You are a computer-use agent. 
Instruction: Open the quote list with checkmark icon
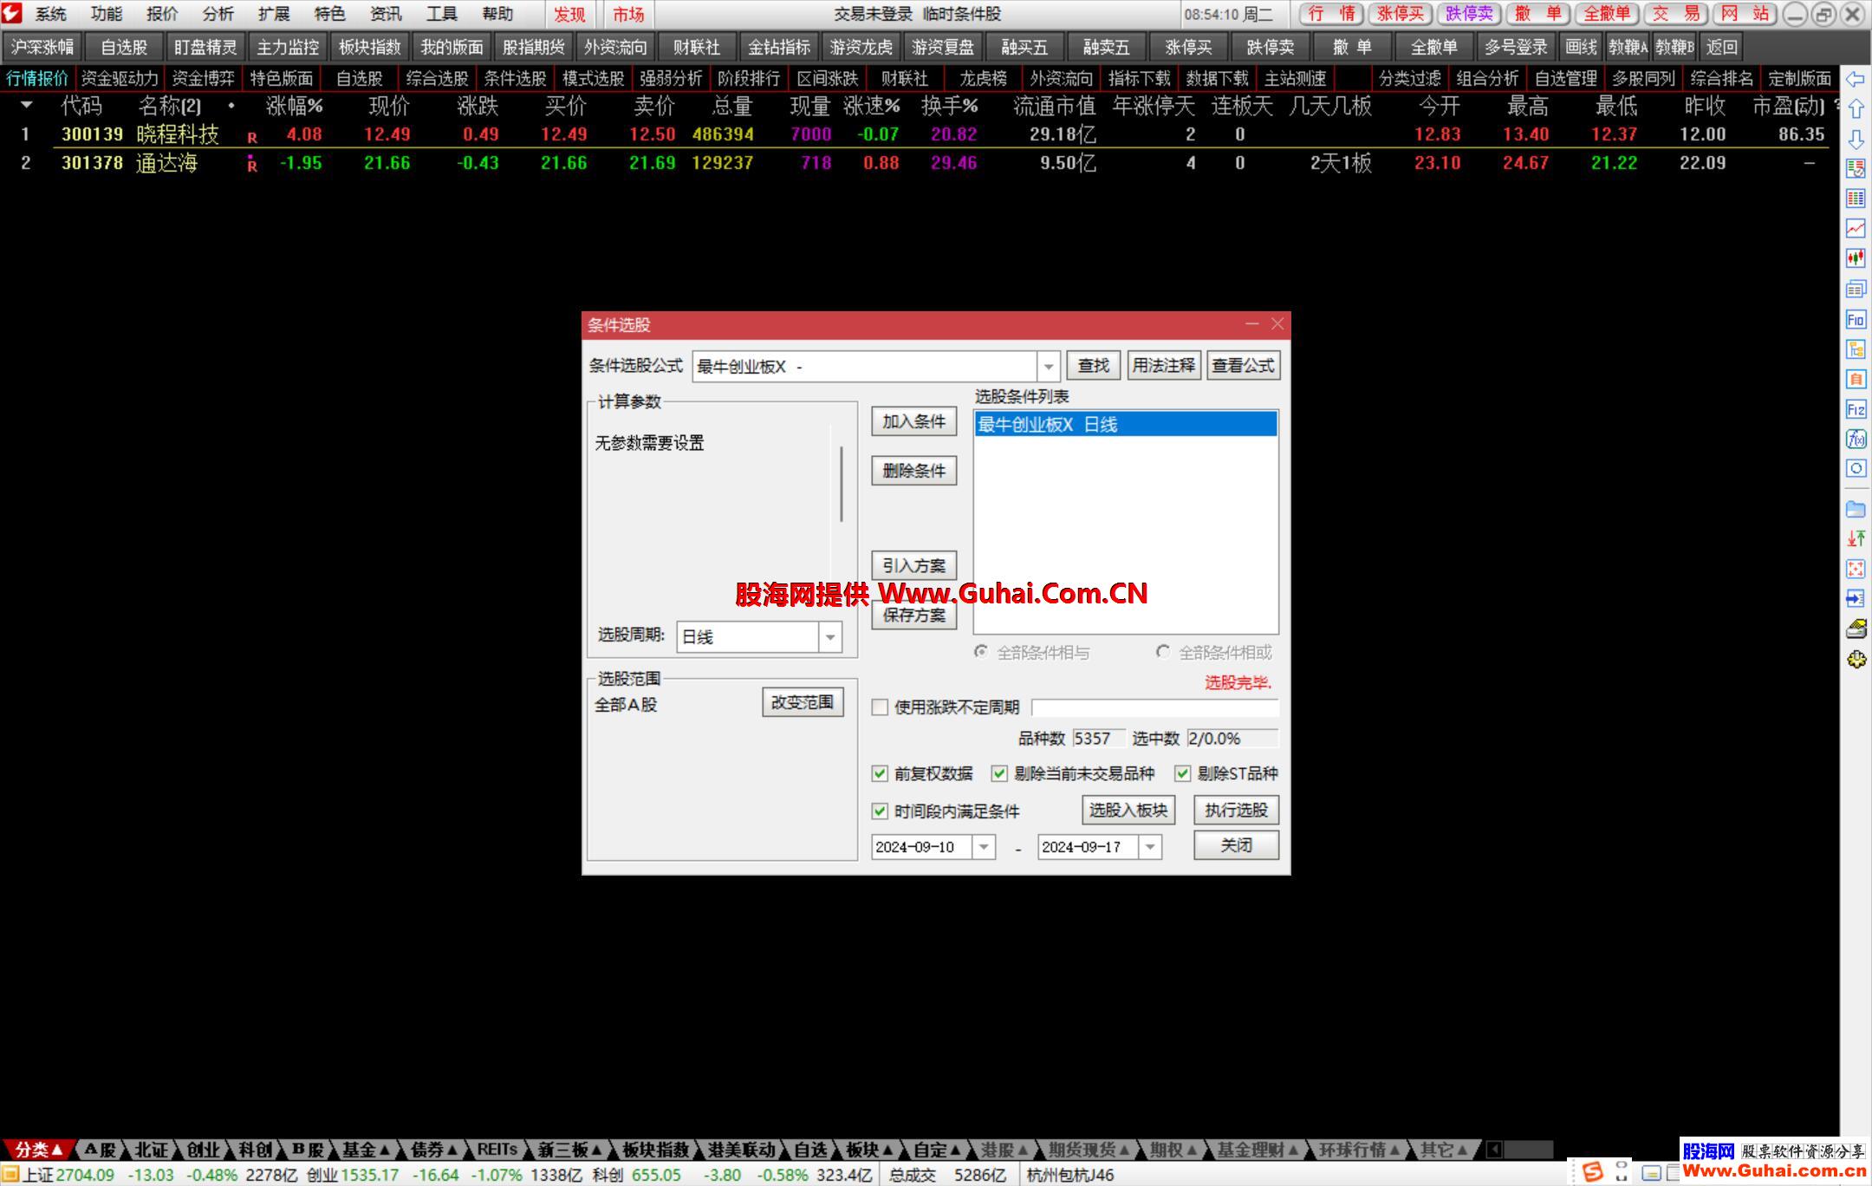coord(1856,169)
